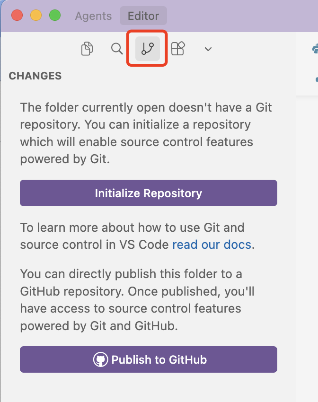318x402 pixels.
Task: Click the Python file icon in the editor tab
Action: pos(315,48)
